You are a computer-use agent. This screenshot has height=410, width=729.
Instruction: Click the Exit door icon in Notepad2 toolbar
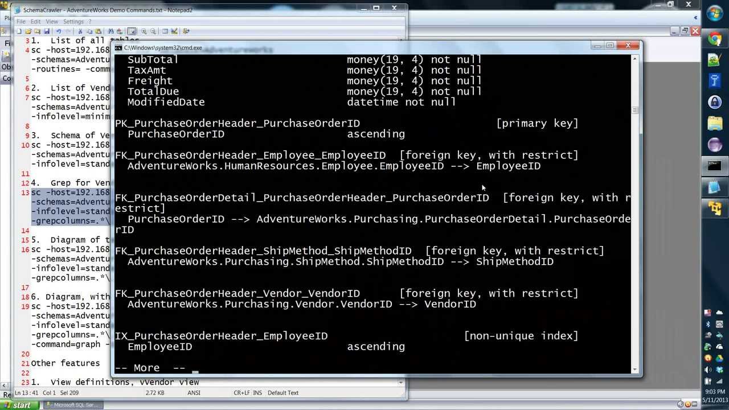(x=186, y=31)
